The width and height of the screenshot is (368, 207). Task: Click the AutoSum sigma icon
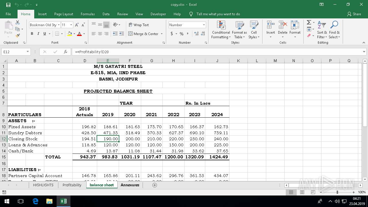coord(309,22)
